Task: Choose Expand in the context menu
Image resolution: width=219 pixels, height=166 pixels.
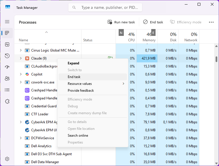Action: (93, 63)
